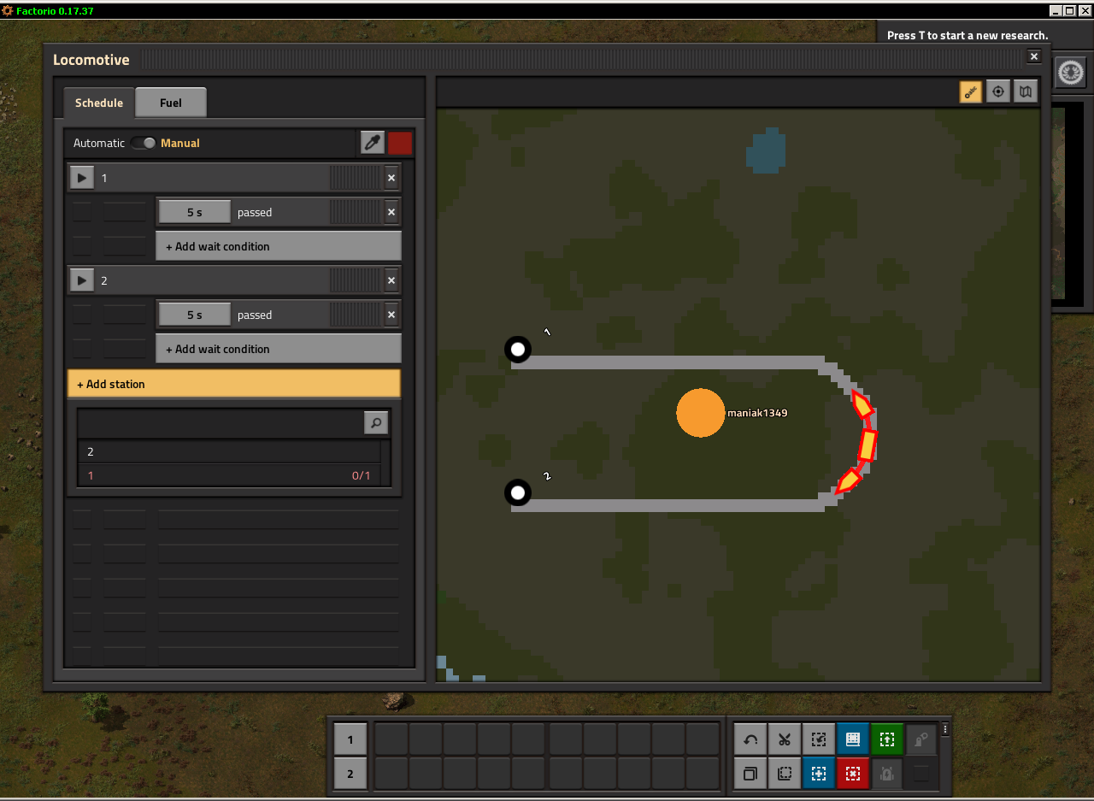Click the Add station button

[234, 384]
